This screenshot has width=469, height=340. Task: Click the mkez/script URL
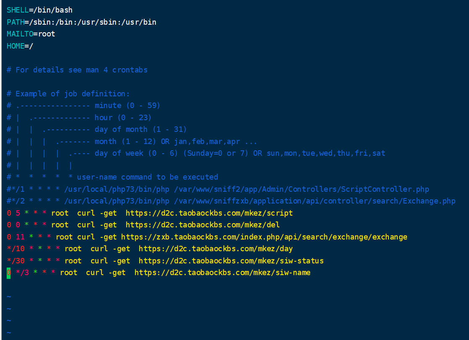[x=209, y=213]
